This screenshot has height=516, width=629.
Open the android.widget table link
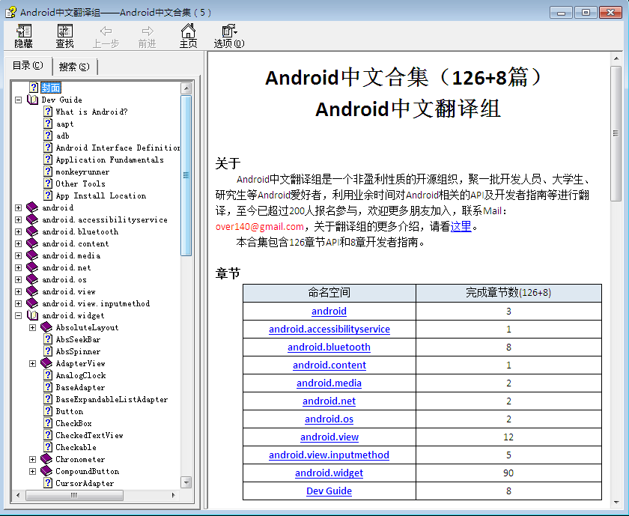(329, 473)
